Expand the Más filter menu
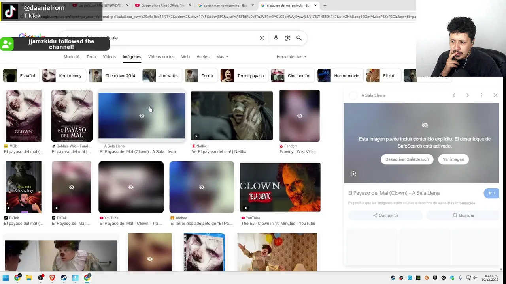This screenshot has width=506, height=284. 222,57
